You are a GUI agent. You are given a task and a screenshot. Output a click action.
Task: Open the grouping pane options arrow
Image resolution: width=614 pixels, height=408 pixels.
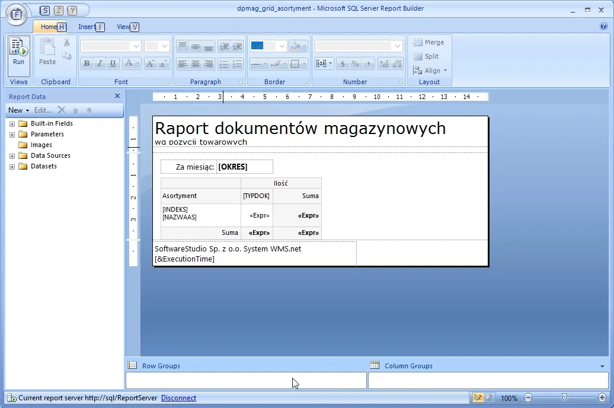coord(602,366)
